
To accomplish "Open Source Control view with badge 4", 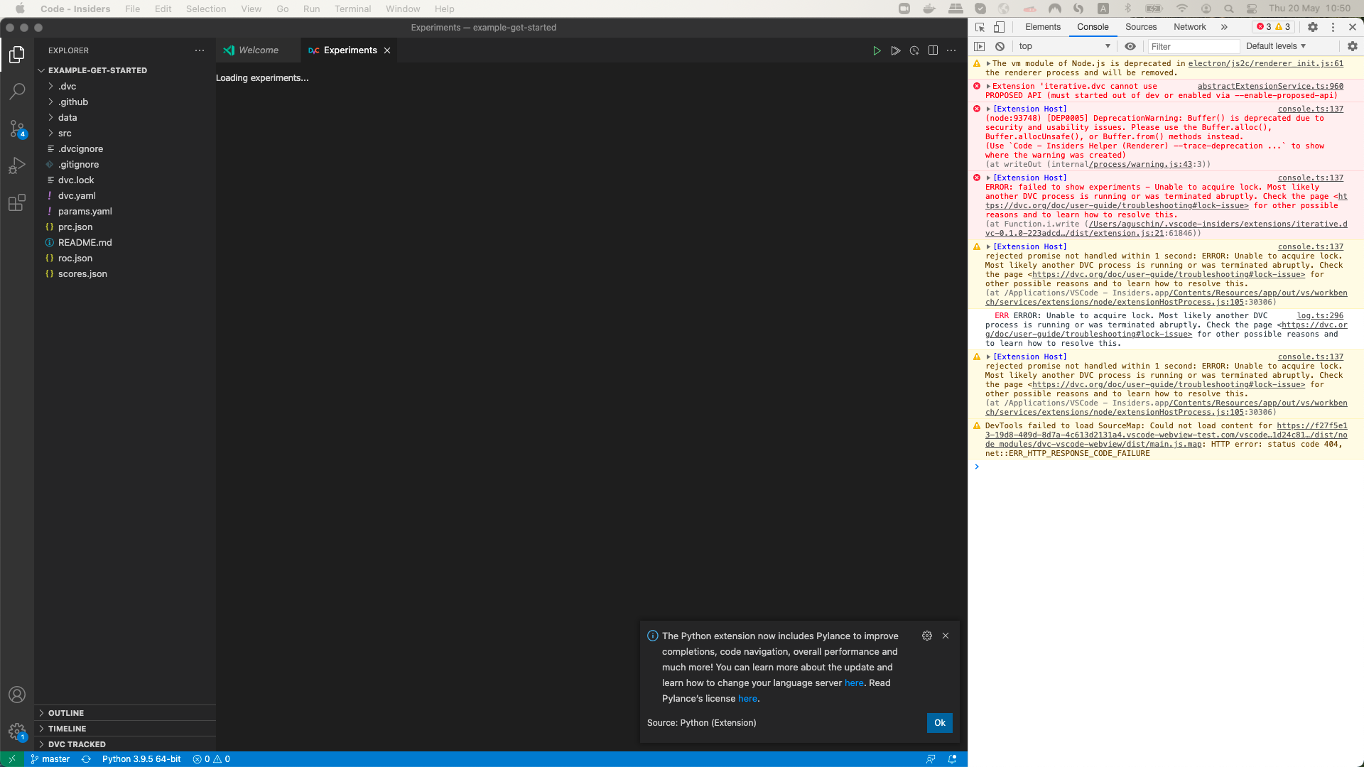I will coord(17,129).
